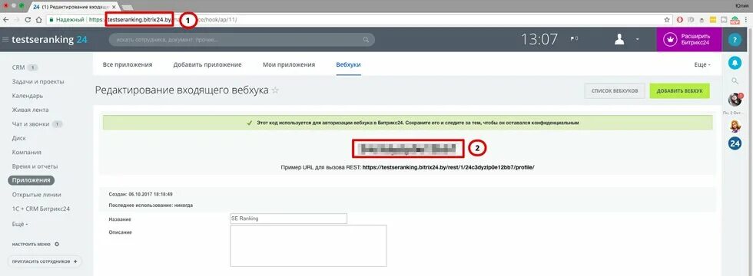The image size is (753, 276).
Task: Click Настроить меню link
Action: coord(32,244)
